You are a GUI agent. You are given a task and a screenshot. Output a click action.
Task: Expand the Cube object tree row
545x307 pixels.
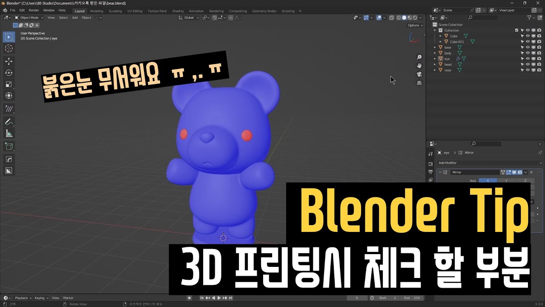coord(440,36)
